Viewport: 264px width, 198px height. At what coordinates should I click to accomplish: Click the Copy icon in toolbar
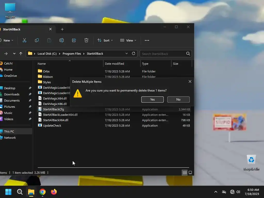coord(37,40)
